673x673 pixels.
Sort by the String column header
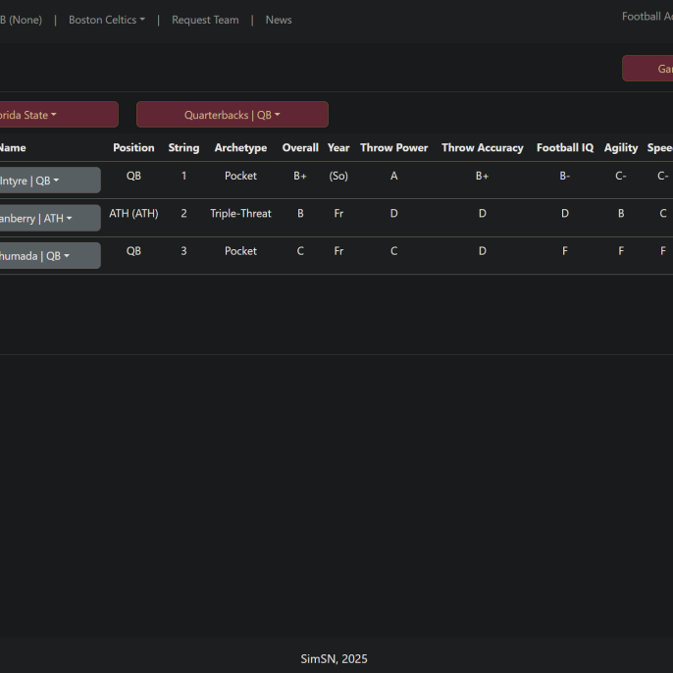(x=183, y=147)
